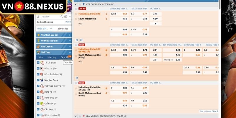
Task: Click the main odds panel vertical scrollbar
Action: pos(220,4)
